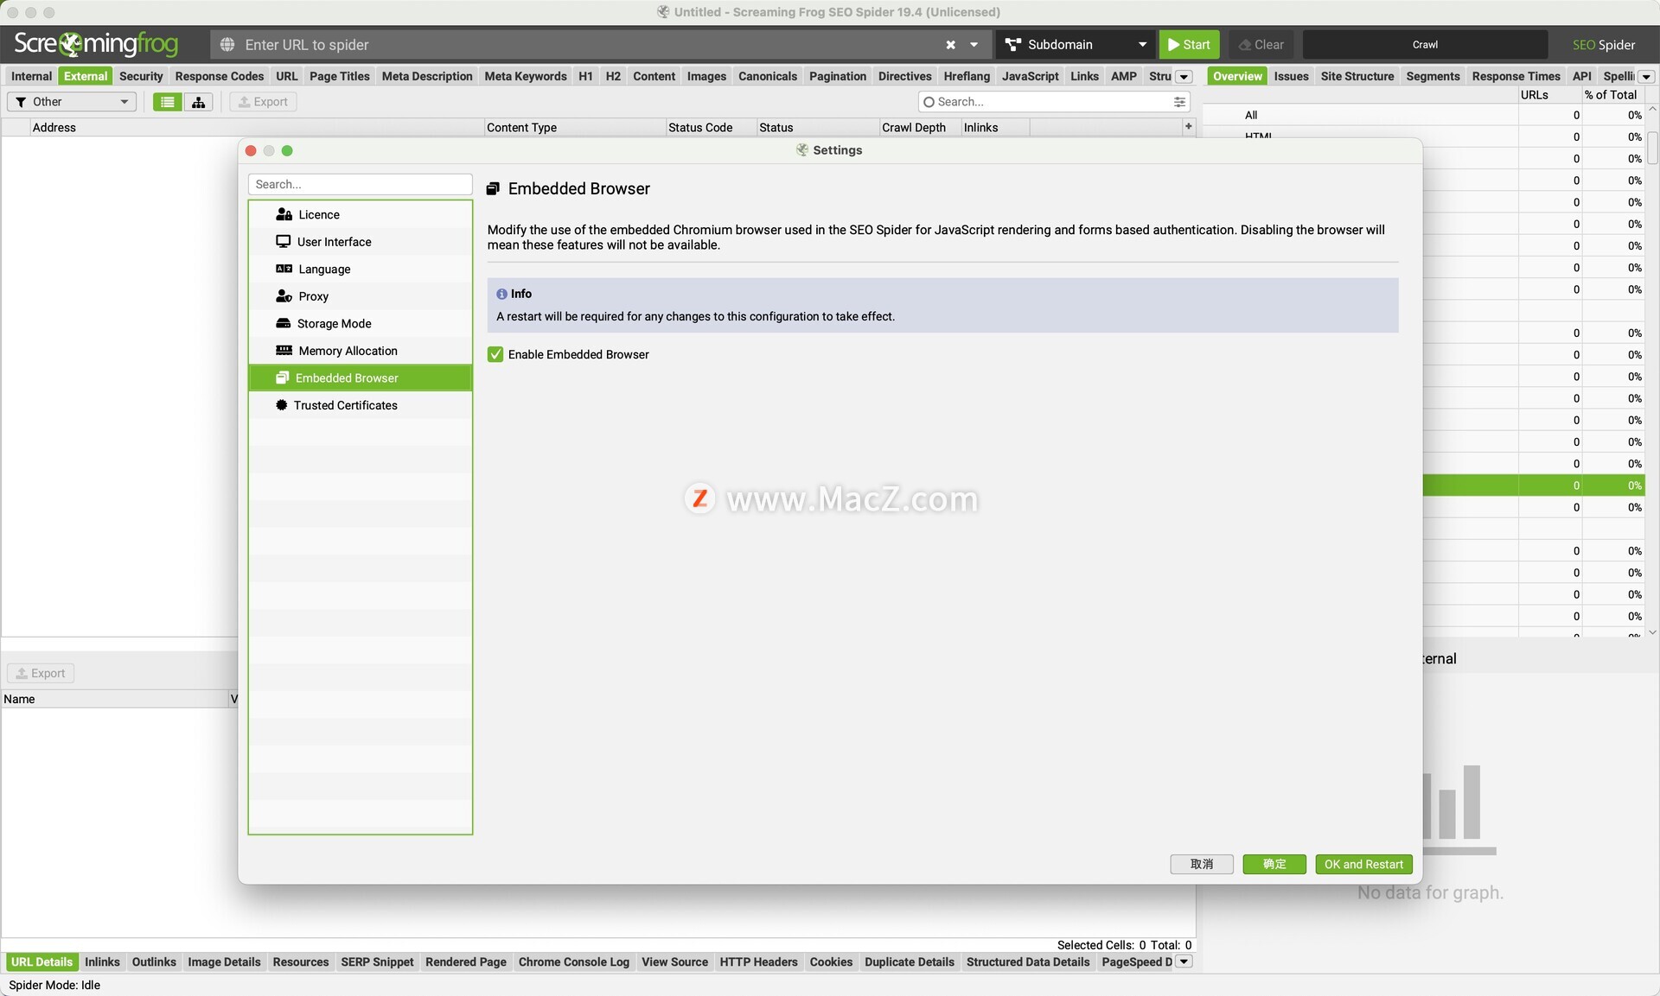Choose the Language settings icon
The height and width of the screenshot is (996, 1660).
coord(284,269)
